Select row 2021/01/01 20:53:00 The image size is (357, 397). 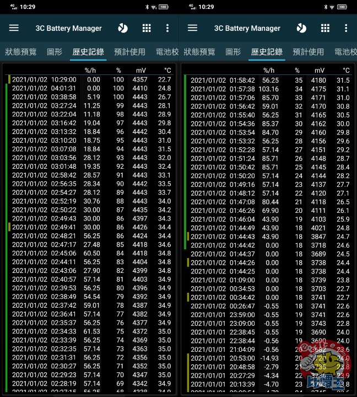[x=268, y=358]
